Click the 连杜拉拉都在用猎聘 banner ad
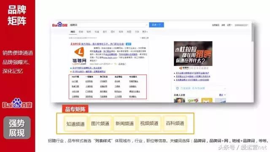The width and height of the screenshot is (270, 152). coord(193,54)
